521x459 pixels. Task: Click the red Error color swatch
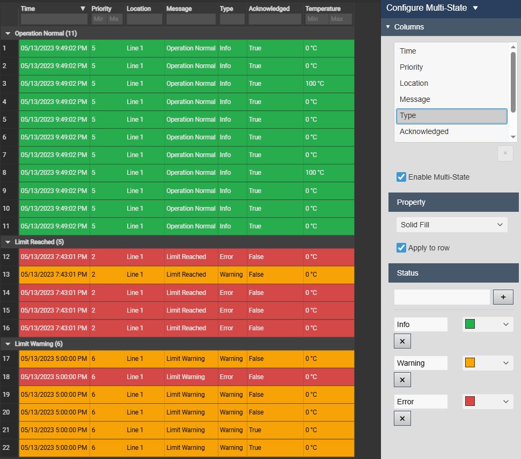470,401
